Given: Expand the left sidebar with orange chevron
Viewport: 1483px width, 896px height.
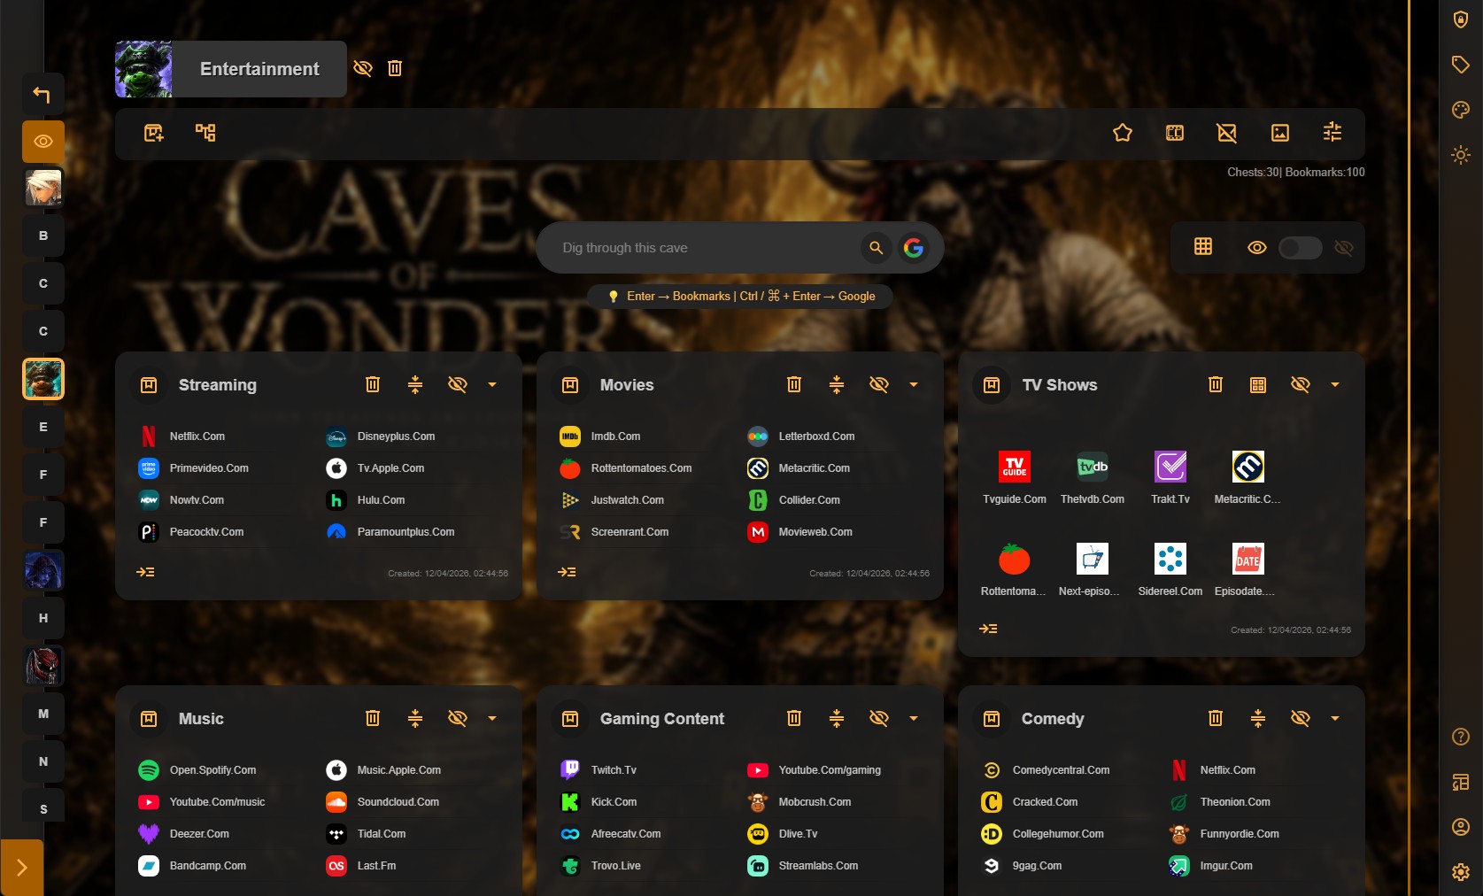Looking at the screenshot, I should pyautogui.click(x=22, y=868).
